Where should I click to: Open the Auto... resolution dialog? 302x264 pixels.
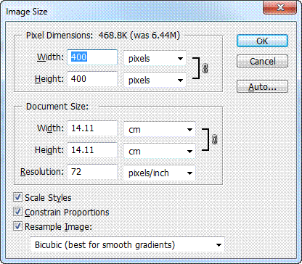262,86
